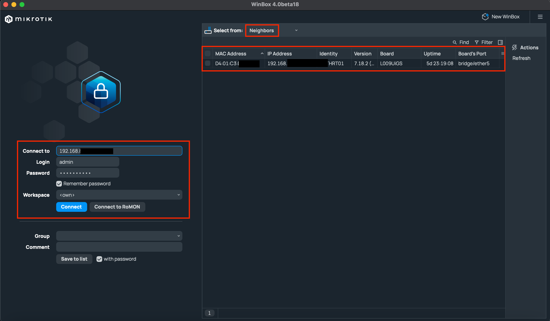
Task: Open the table column options icon
Action: [x=503, y=54]
